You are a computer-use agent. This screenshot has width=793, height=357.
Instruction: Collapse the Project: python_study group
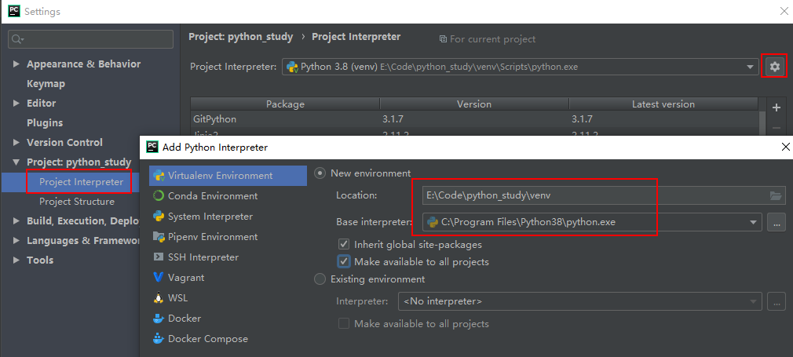pos(16,162)
